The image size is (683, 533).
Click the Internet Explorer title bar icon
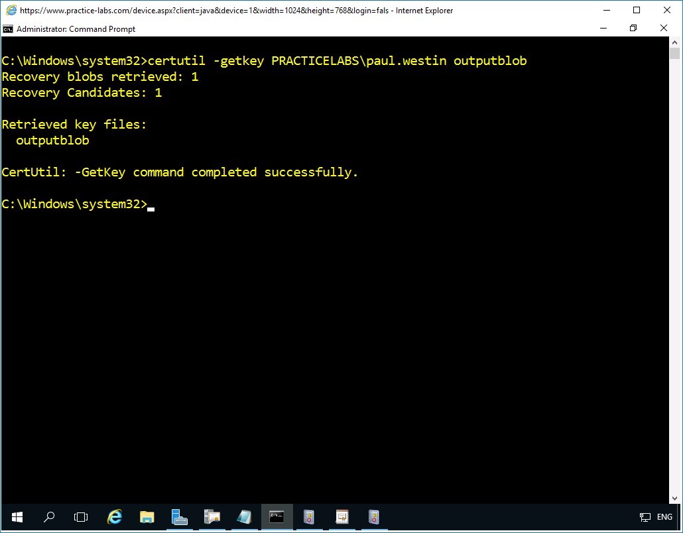(11, 11)
